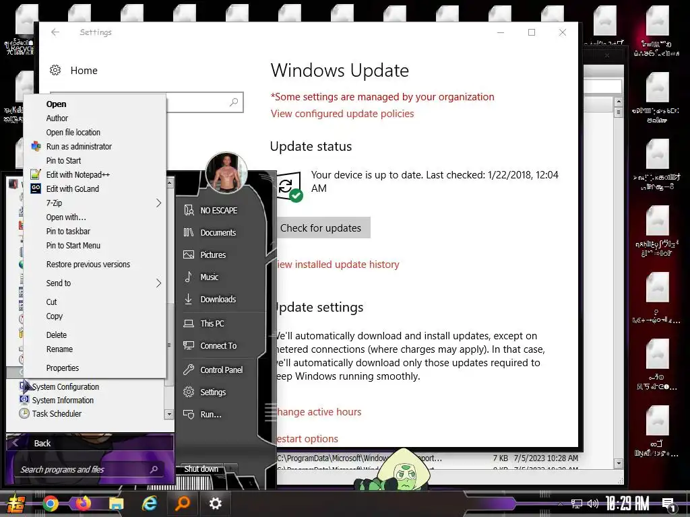Click the magnifier in the Settings search box
This screenshot has width=690, height=517.
pos(234,102)
